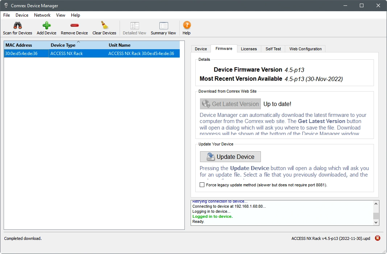Image resolution: width=387 pixels, height=254 pixels.
Task: Click the Get Latest Version button
Action: click(230, 104)
